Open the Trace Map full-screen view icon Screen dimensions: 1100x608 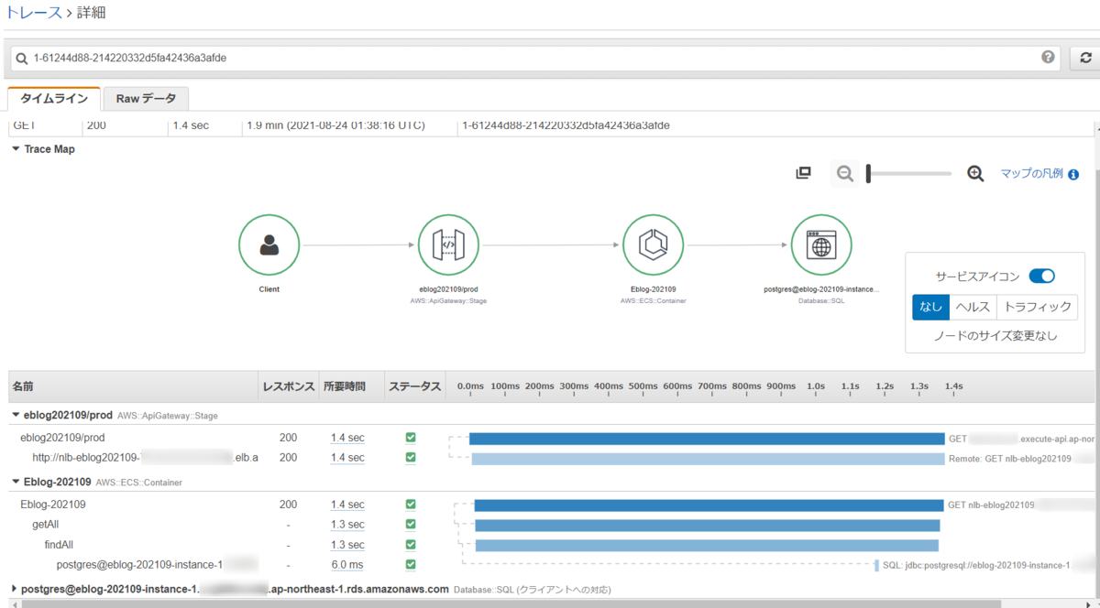coord(803,172)
